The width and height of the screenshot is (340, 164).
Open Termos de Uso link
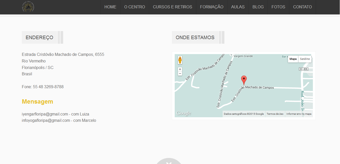coord(275,114)
